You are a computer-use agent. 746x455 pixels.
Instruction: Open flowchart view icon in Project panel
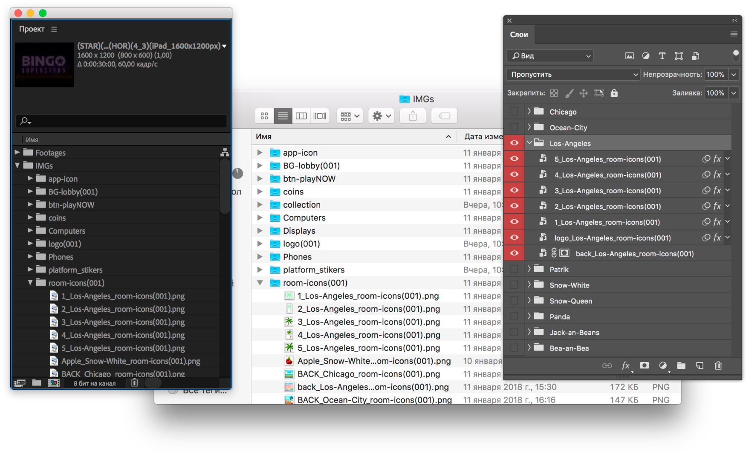point(225,152)
